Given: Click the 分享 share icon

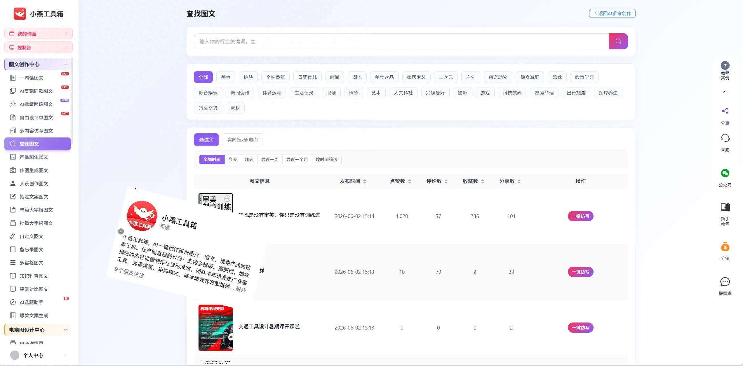Looking at the screenshot, I should [725, 111].
